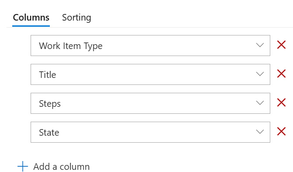Open the Work Item Type combo box

pyautogui.click(x=150, y=46)
